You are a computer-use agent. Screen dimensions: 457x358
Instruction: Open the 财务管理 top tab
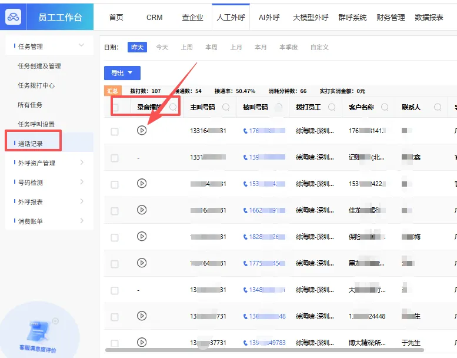click(x=391, y=18)
